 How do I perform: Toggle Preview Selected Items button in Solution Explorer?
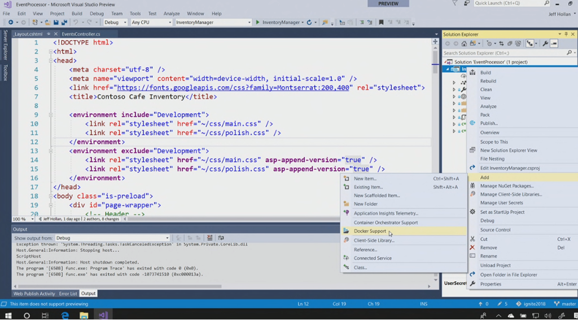coord(554,43)
